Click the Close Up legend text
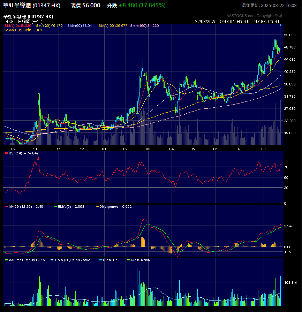The image size is (302, 312). point(110,260)
